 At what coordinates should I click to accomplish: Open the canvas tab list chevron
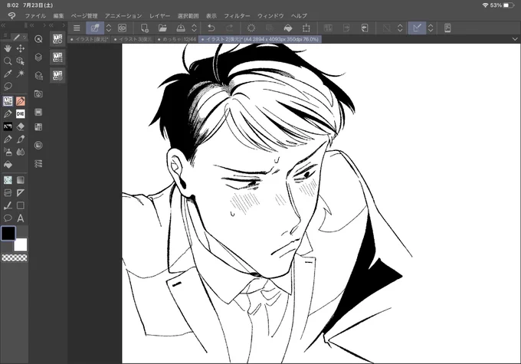515,39
